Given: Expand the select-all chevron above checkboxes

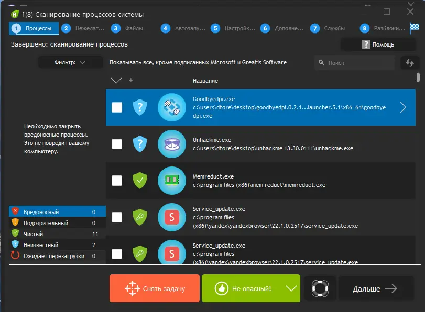Looking at the screenshot, I should pos(116,81).
